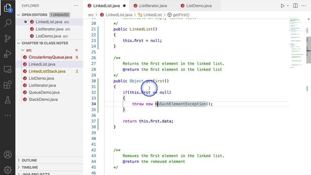The width and height of the screenshot is (311, 175).
Task: Split the editor to the right
Action: 295,6
